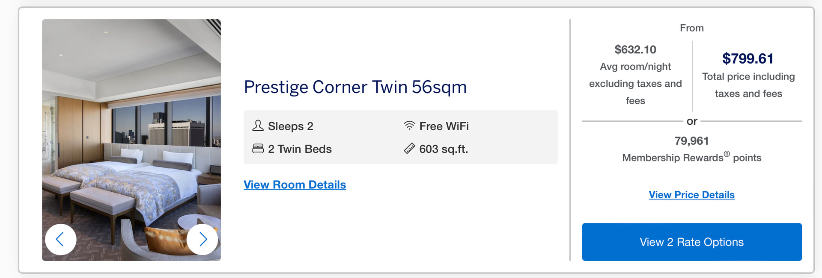Open the View Price Details link

(691, 195)
